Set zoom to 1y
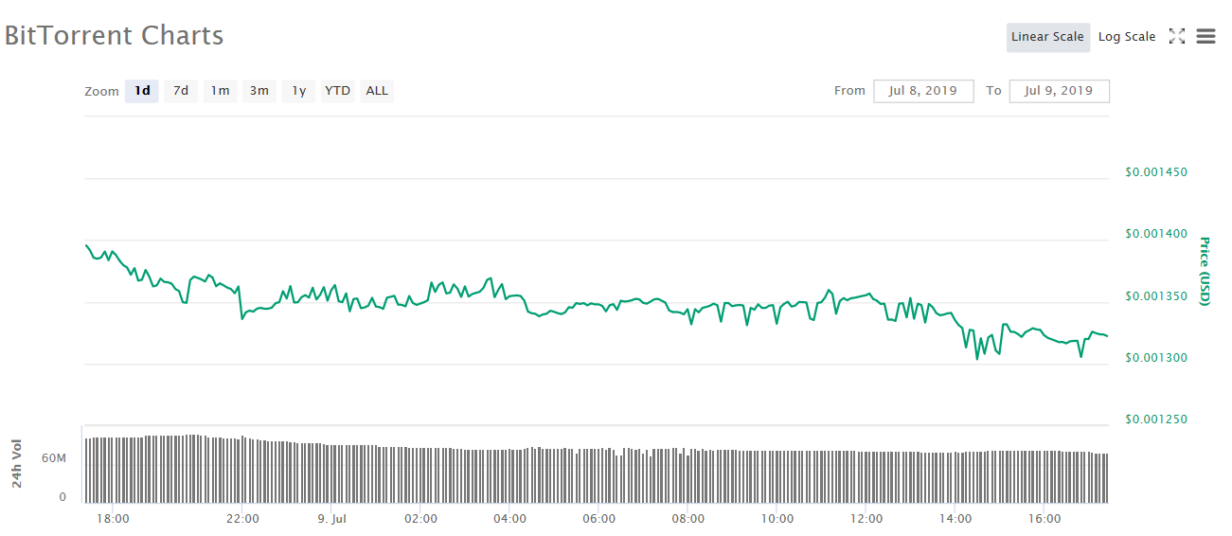Screen dimensions: 1232x536 [x=298, y=91]
